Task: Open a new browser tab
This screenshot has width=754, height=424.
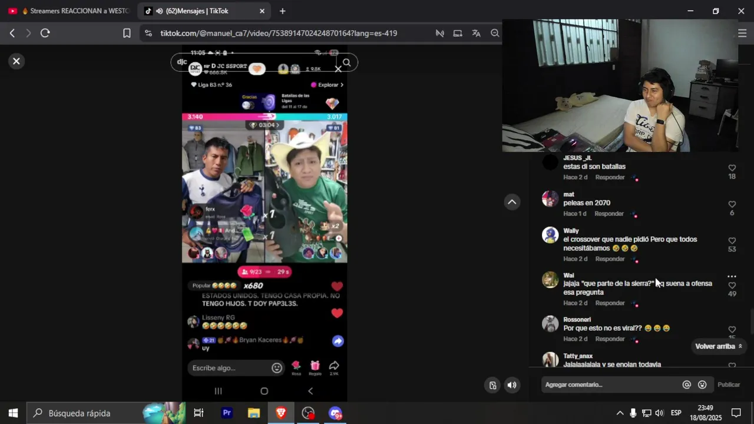Action: (283, 11)
